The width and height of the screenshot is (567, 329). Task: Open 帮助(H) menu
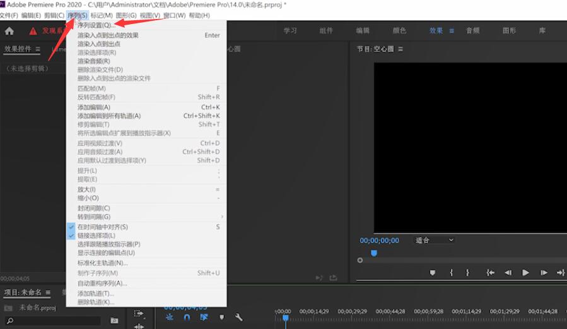(x=199, y=15)
